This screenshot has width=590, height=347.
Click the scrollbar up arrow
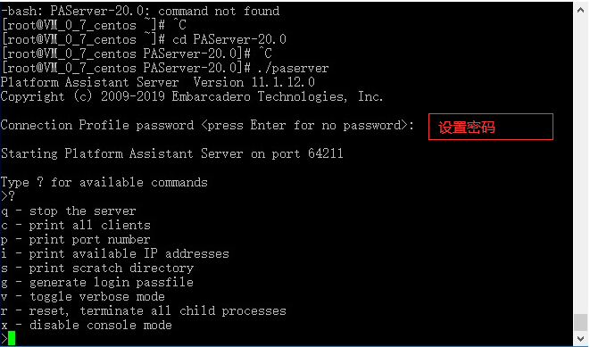580,10
